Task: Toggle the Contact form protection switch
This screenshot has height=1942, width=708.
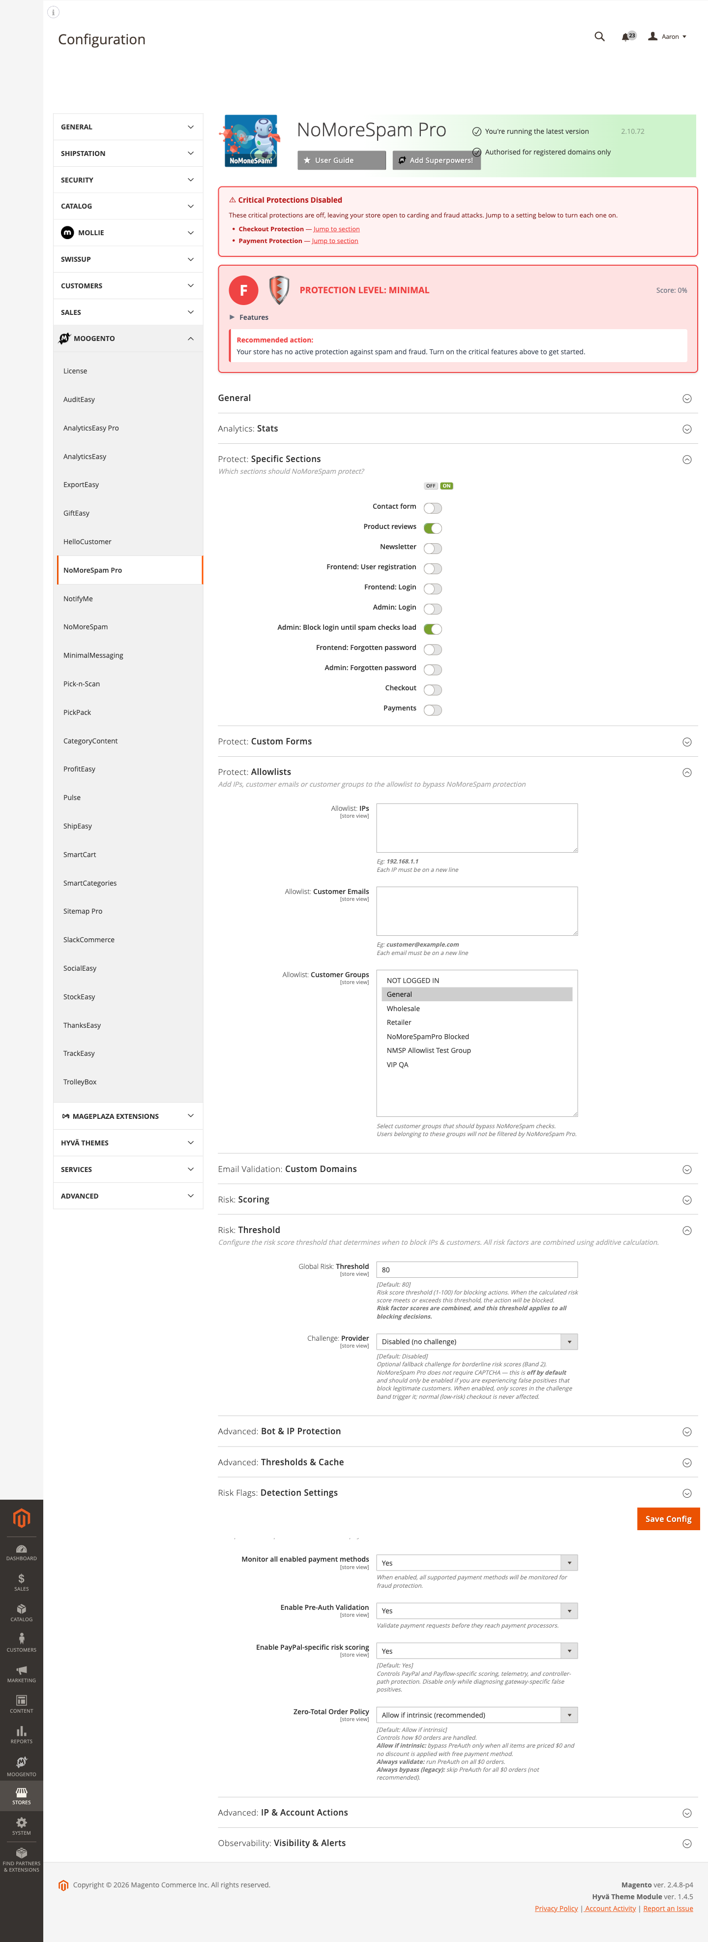Action: click(x=432, y=508)
